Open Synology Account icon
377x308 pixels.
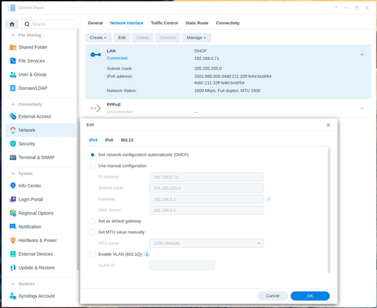[x=13, y=296]
